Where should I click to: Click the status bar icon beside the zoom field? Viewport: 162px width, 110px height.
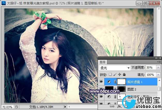click(17, 107)
